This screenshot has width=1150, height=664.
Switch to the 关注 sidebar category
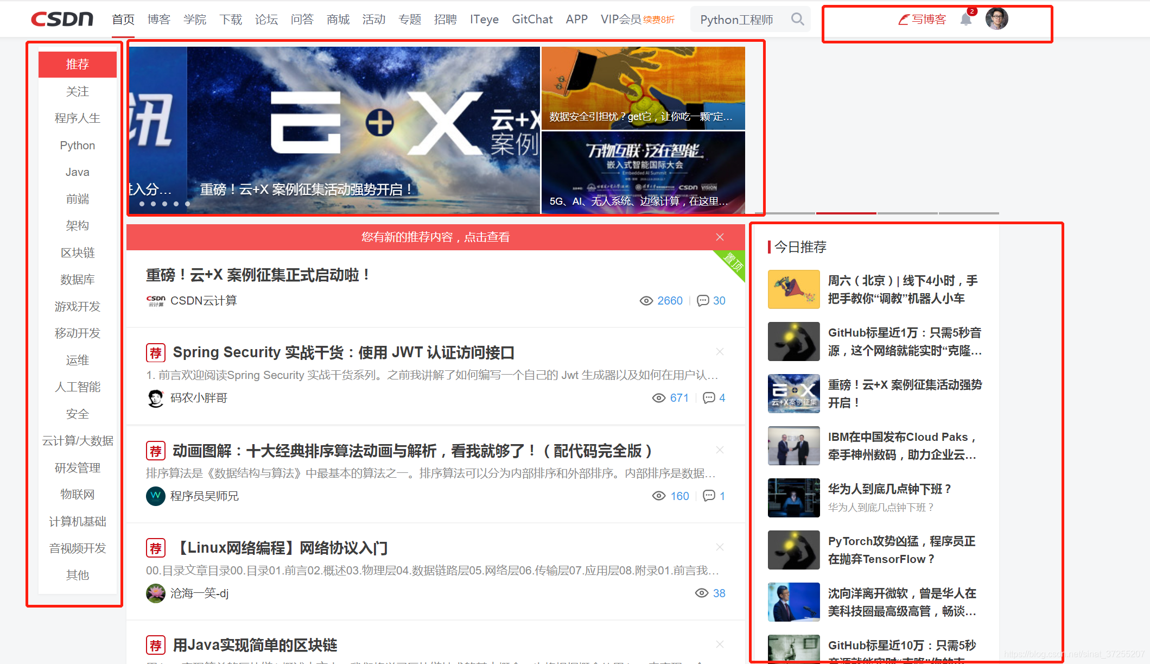pos(77,92)
